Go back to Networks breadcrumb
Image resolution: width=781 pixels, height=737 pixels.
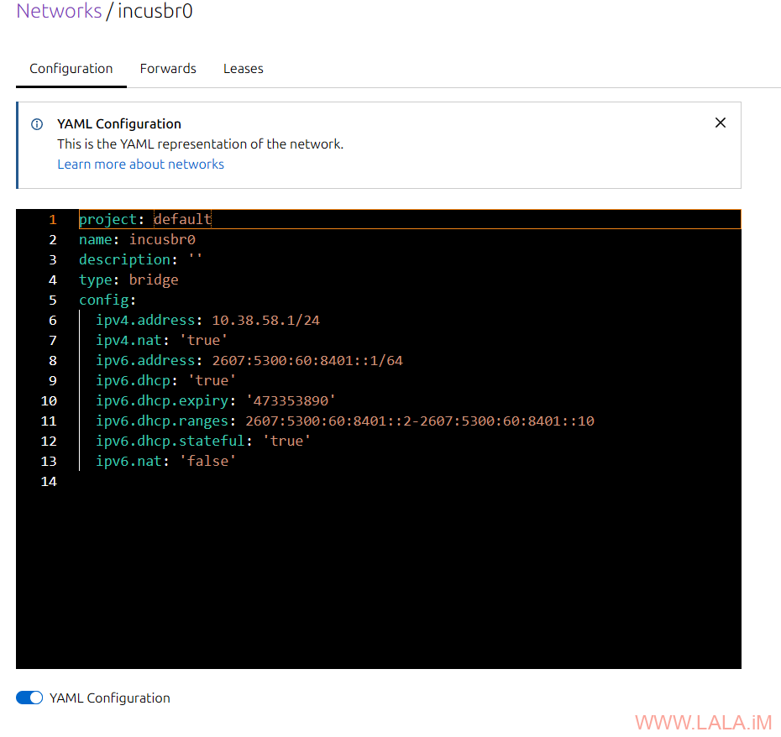(58, 12)
